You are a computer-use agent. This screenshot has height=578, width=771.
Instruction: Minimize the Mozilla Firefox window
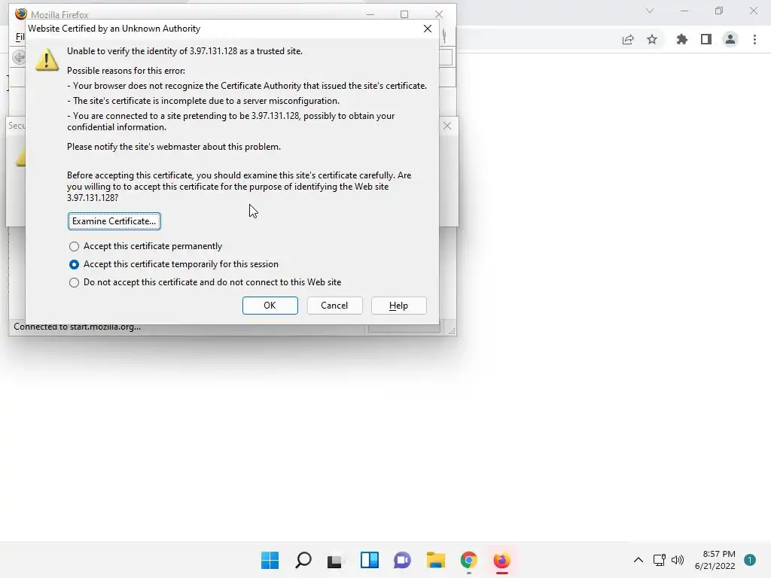tap(370, 14)
